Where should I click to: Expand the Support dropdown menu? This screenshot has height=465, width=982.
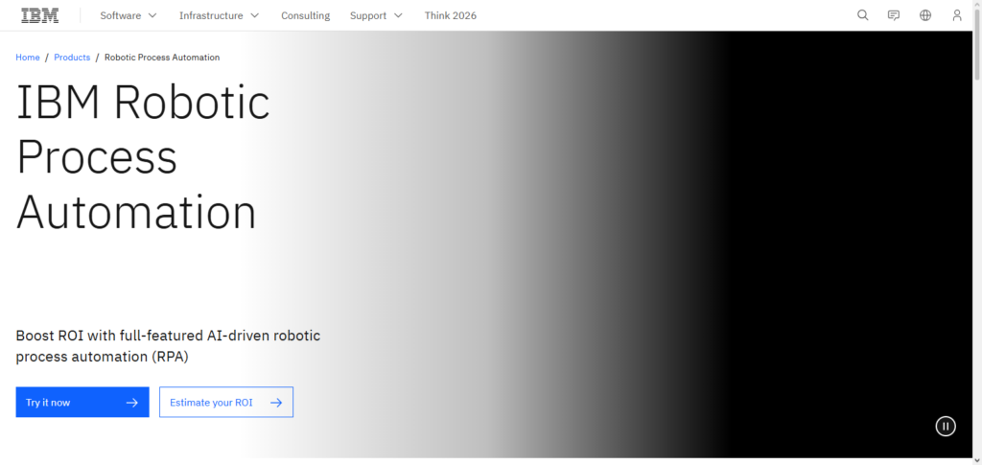pos(376,15)
